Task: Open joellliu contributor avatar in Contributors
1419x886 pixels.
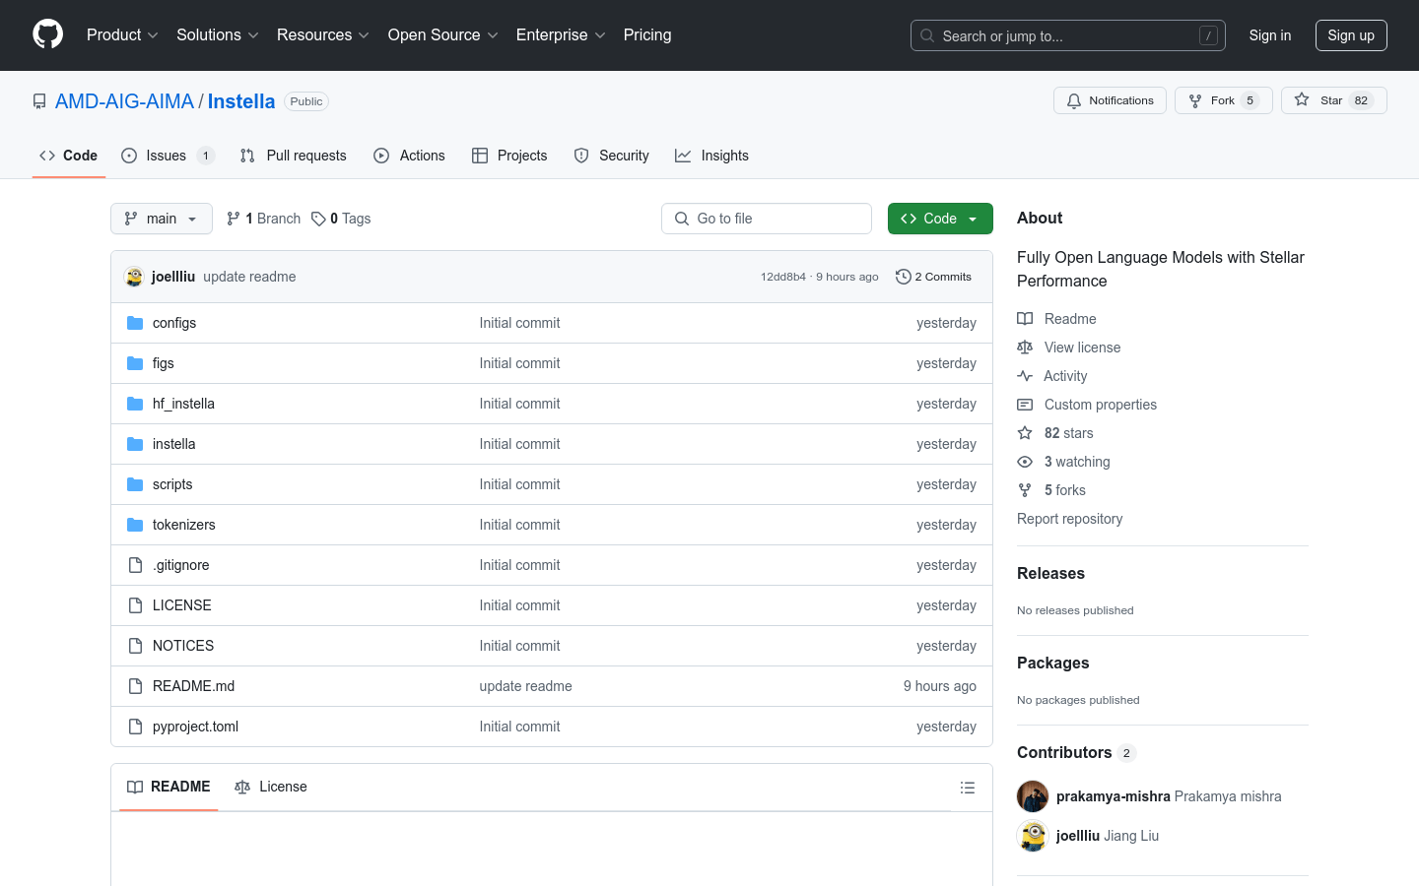Action: pyautogui.click(x=1033, y=836)
